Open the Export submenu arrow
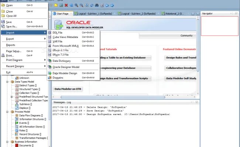 [45, 39]
